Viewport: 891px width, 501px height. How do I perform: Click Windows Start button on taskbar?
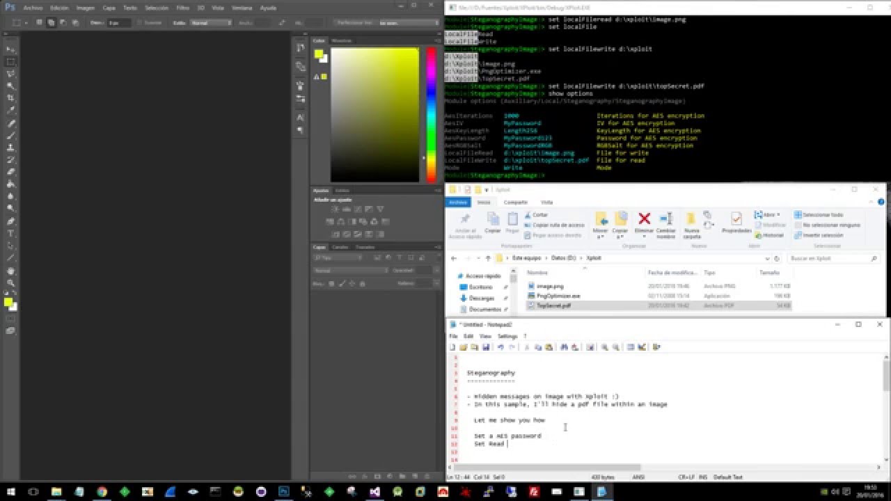[10, 491]
